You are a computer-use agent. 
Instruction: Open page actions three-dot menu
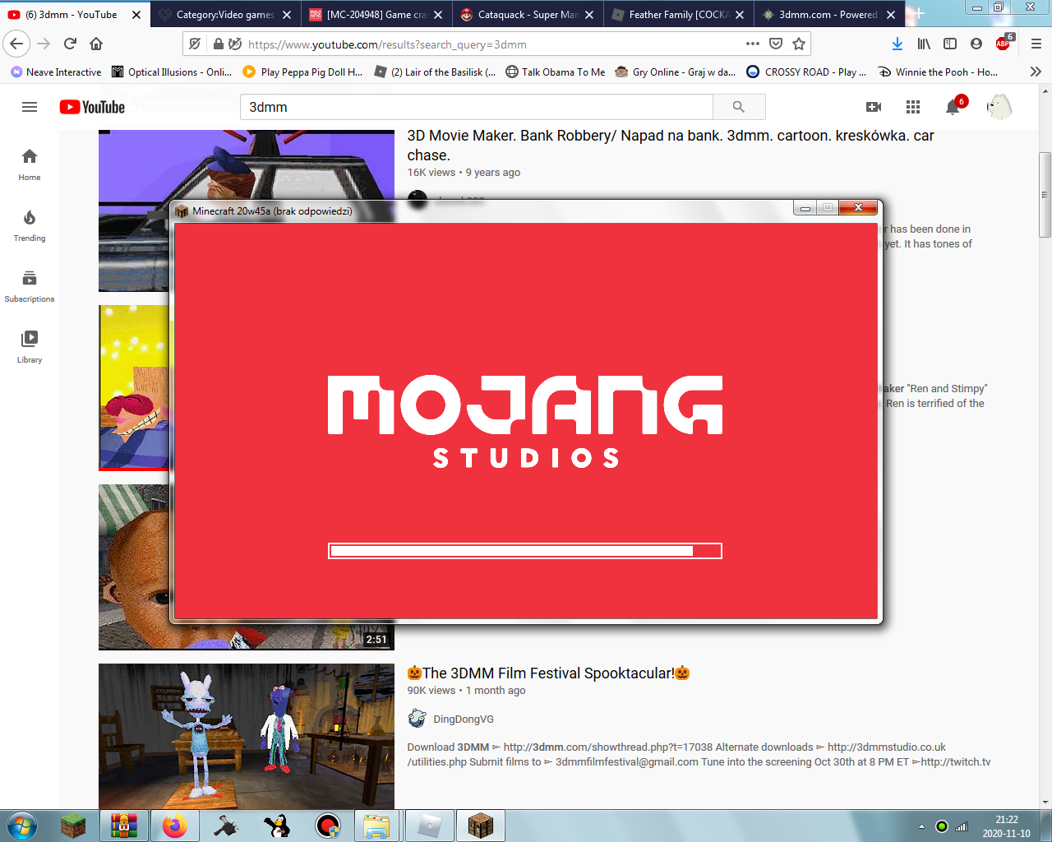coord(753,44)
